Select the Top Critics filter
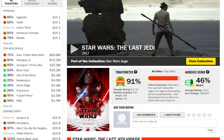The width and height of the screenshot is (224, 140). click(x=170, y=71)
